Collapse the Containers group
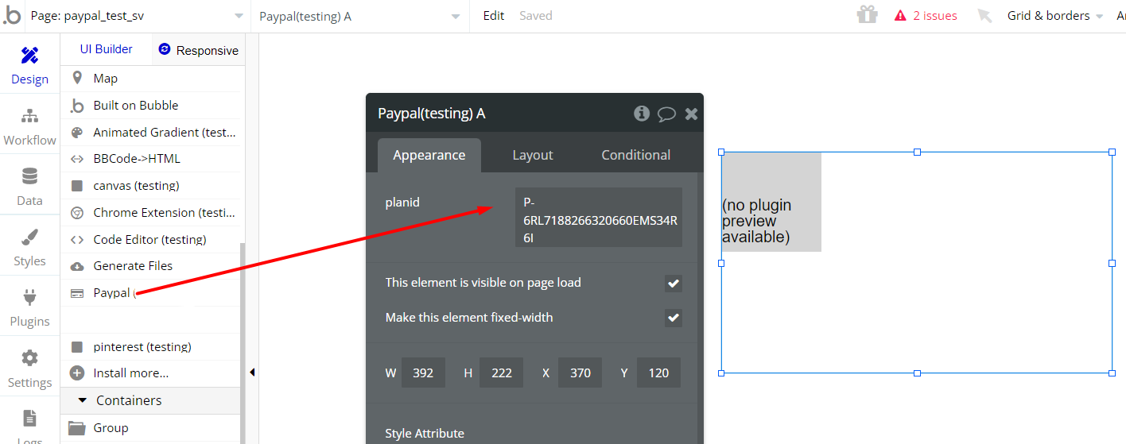1126x444 pixels. [83, 400]
